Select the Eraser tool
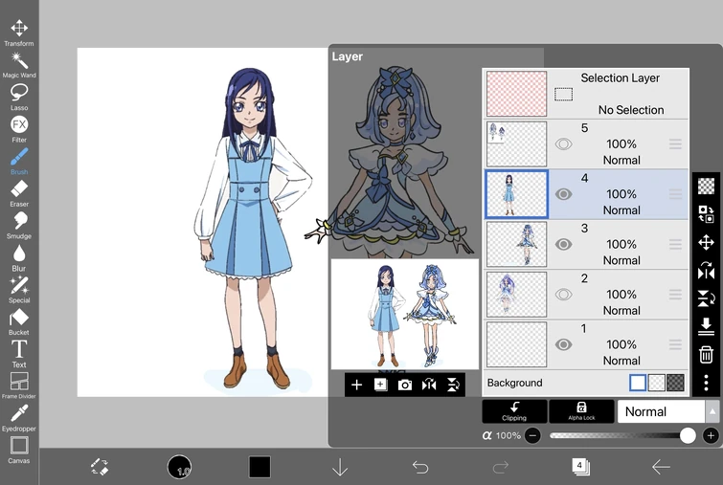 click(19, 193)
